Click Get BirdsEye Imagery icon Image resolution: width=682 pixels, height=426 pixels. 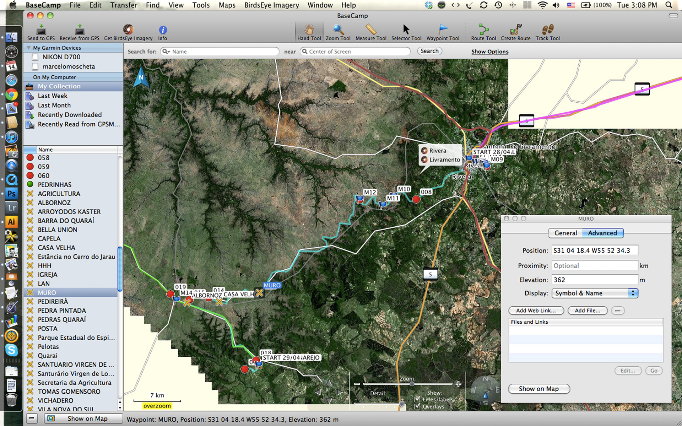coord(128,30)
